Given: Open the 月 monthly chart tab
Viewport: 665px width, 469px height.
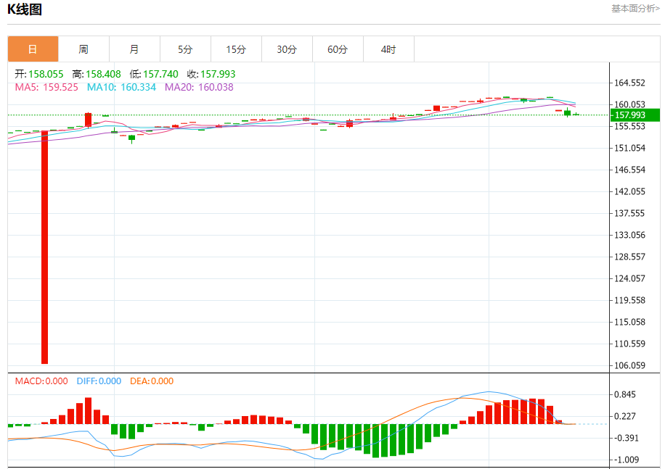Looking at the screenshot, I should click(x=134, y=49).
